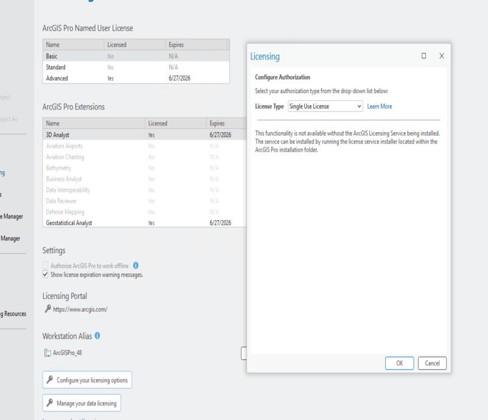The width and height of the screenshot is (488, 420).
Task: Click Licensed header in Named User License table
Action: [134, 44]
